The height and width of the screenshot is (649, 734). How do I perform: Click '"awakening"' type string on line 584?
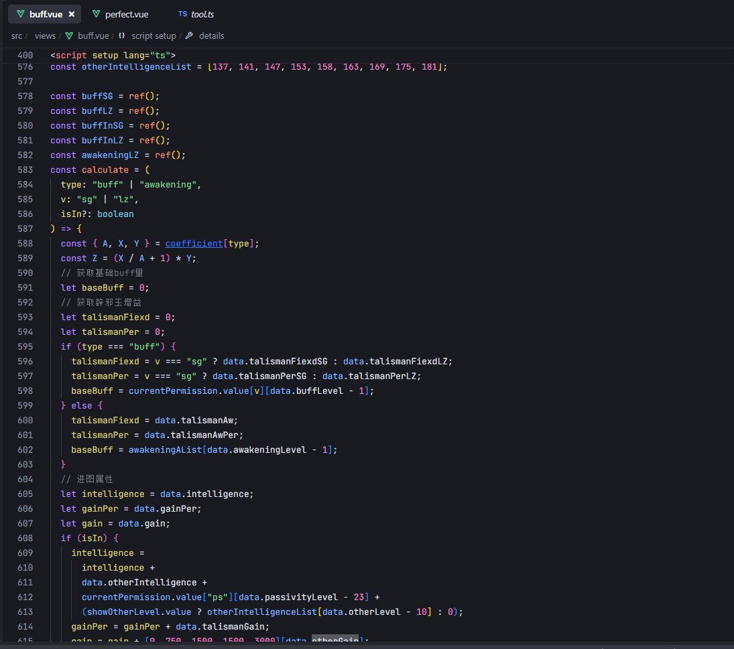click(x=168, y=185)
